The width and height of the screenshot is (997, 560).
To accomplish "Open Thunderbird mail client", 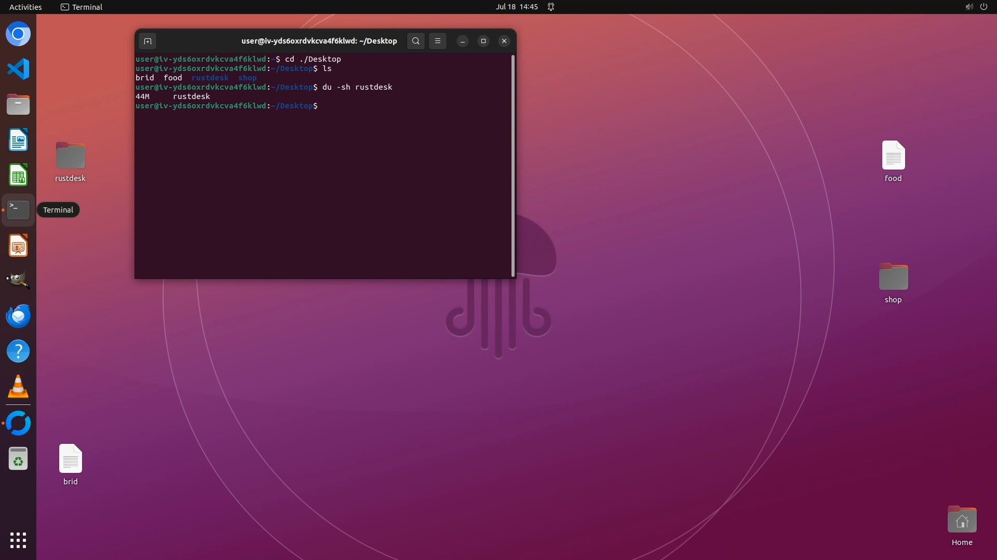I will point(18,316).
